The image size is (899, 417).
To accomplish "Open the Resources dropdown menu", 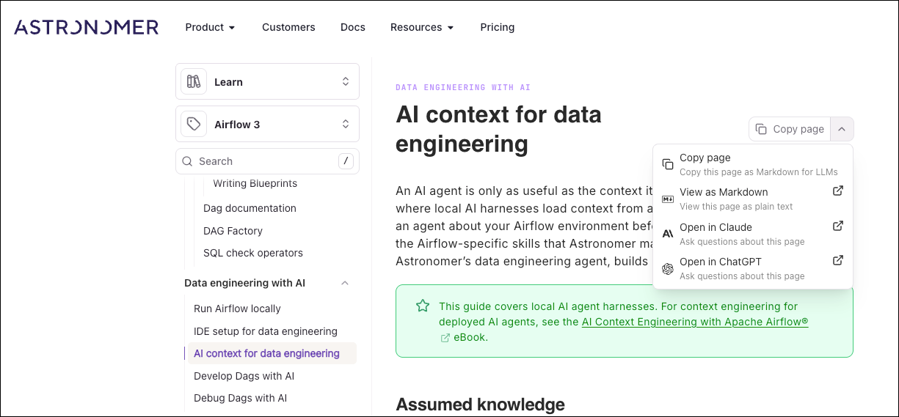I will pyautogui.click(x=422, y=27).
